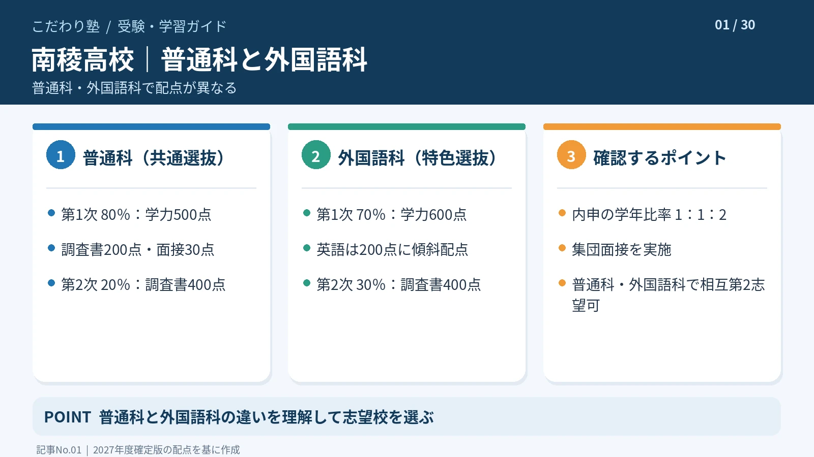The image size is (814, 457).
Task: Click the subtitle "普通科・外国語科で配点が異なる"
Action: pyautogui.click(x=134, y=88)
